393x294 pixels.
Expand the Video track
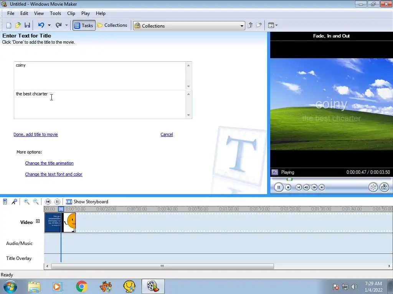(x=38, y=221)
